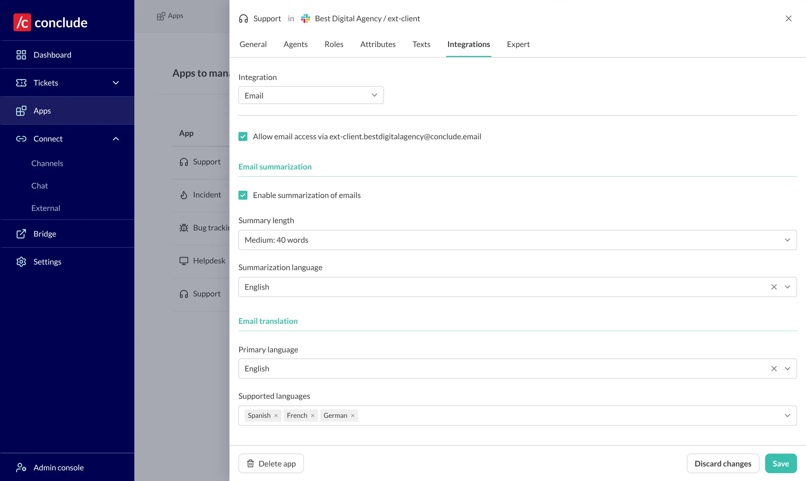Click the Connect link icon
Screen dimensions: 806x481
click(21, 139)
